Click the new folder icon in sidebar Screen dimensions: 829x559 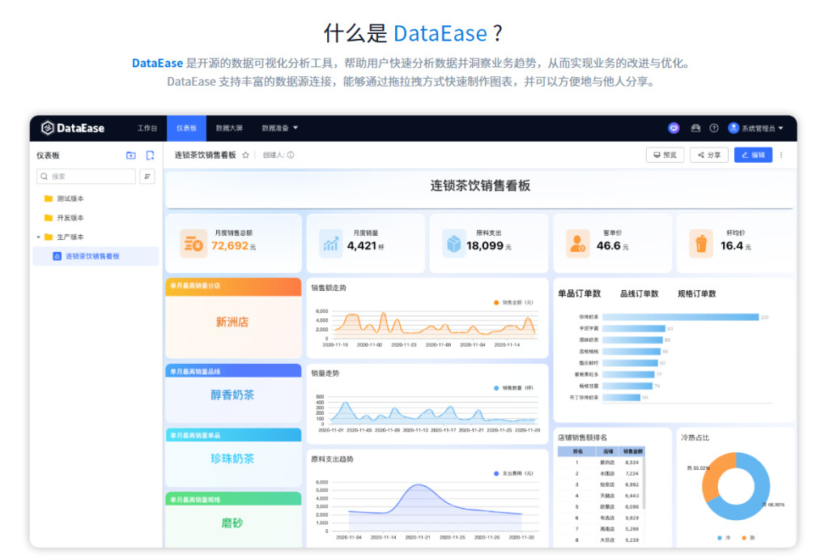(130, 156)
